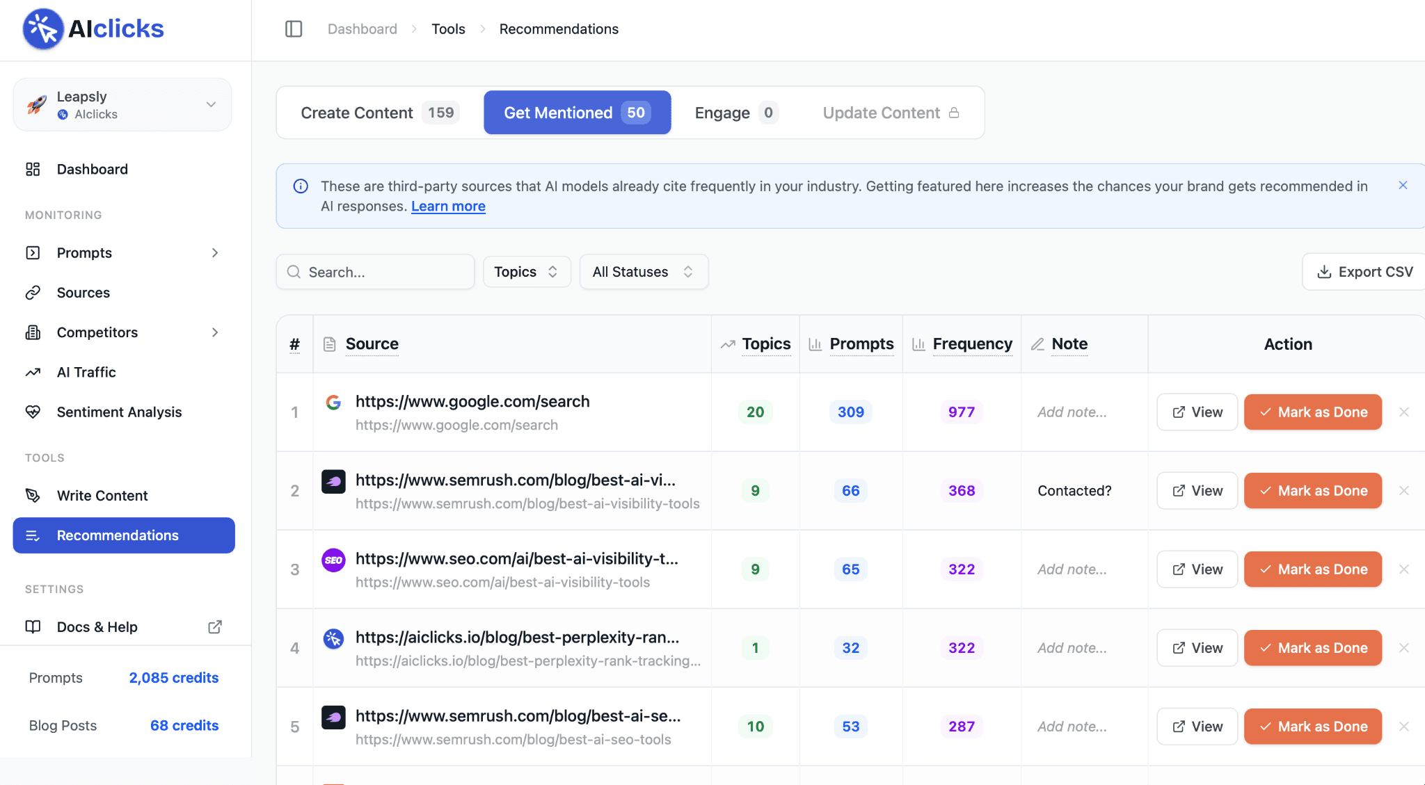Viewport: 1425px width, 785px height.
Task: Click the AIclicks favicon in row 4
Action: point(333,638)
